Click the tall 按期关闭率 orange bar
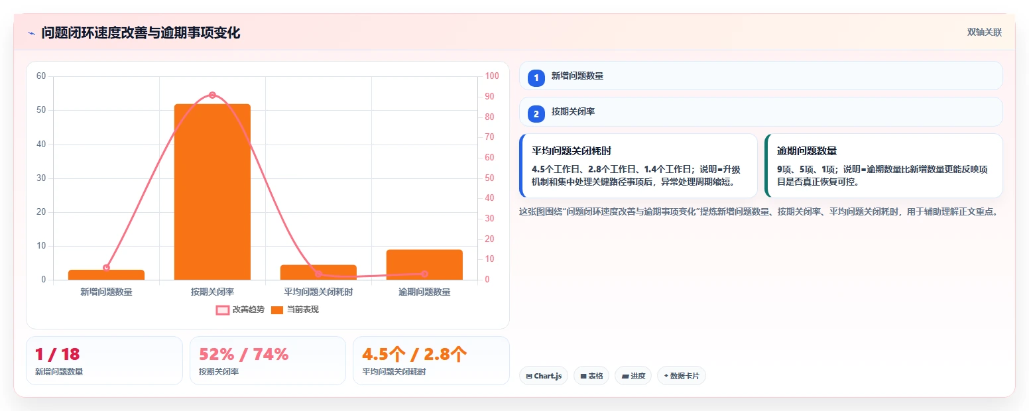 coord(212,192)
